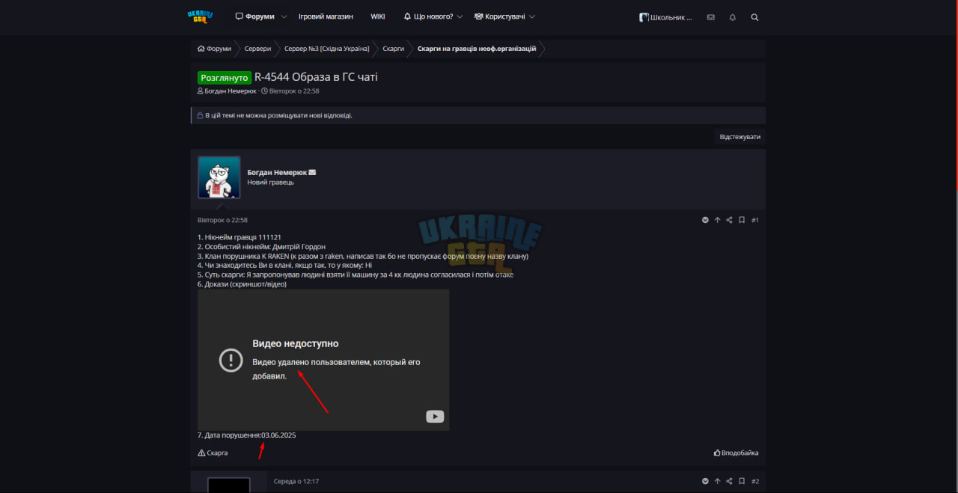Click line '1. Нікнейм гравця 111121'

click(x=239, y=237)
